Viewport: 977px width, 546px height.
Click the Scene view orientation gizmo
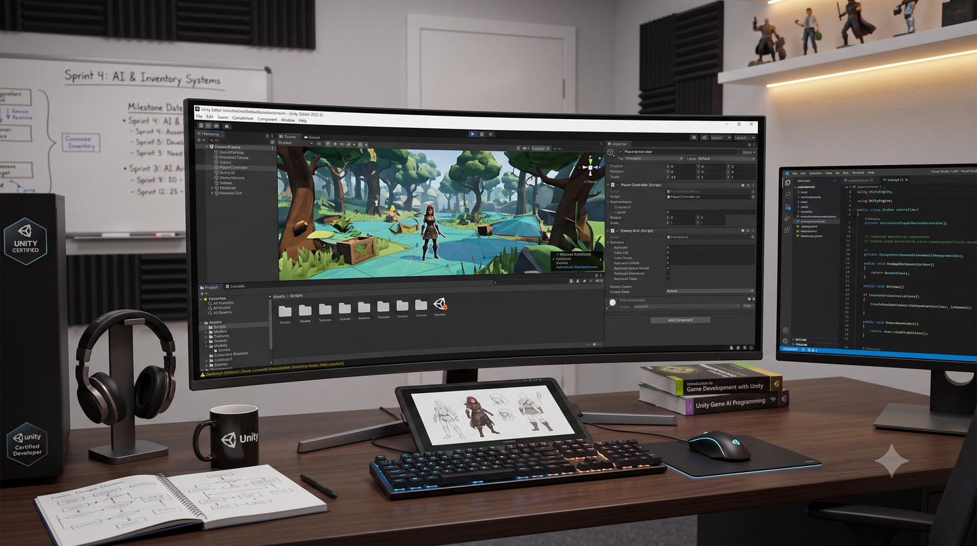point(592,166)
